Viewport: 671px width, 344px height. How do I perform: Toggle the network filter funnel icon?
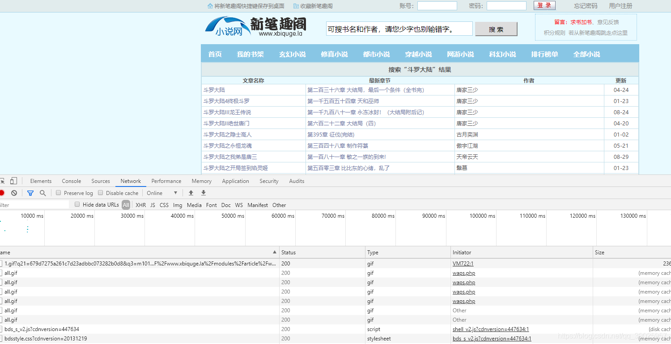point(30,193)
